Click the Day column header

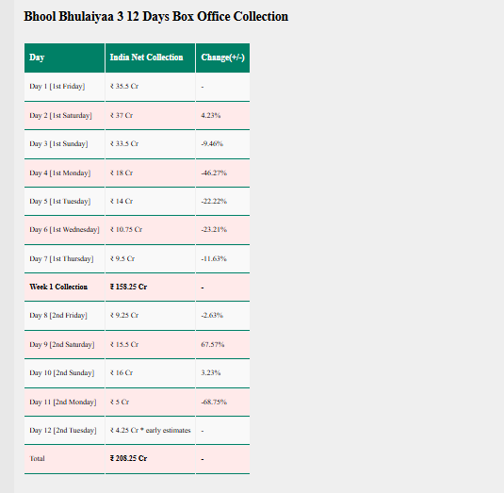[x=64, y=58]
